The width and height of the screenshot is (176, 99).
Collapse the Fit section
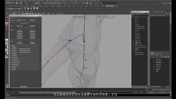point(24,18)
